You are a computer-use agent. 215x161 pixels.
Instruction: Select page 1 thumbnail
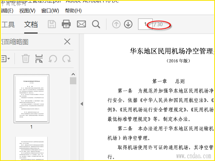pyautogui.click(x=31, y=99)
